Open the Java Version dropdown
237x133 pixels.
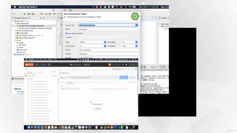(x=93, y=46)
